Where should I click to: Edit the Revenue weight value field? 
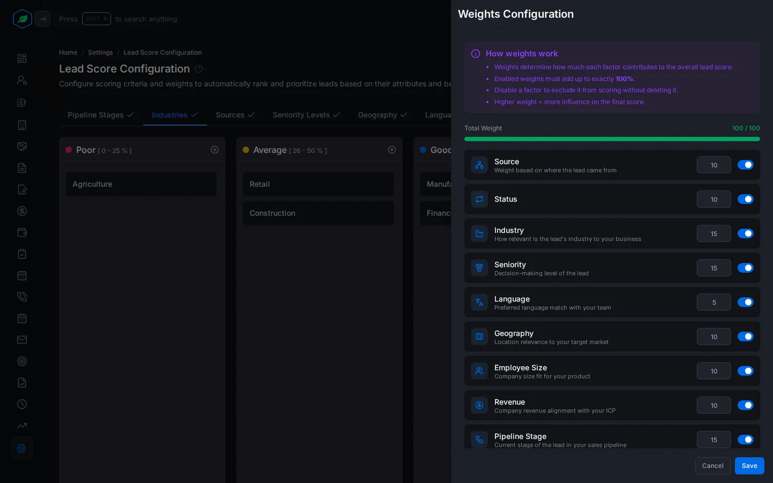click(x=714, y=405)
